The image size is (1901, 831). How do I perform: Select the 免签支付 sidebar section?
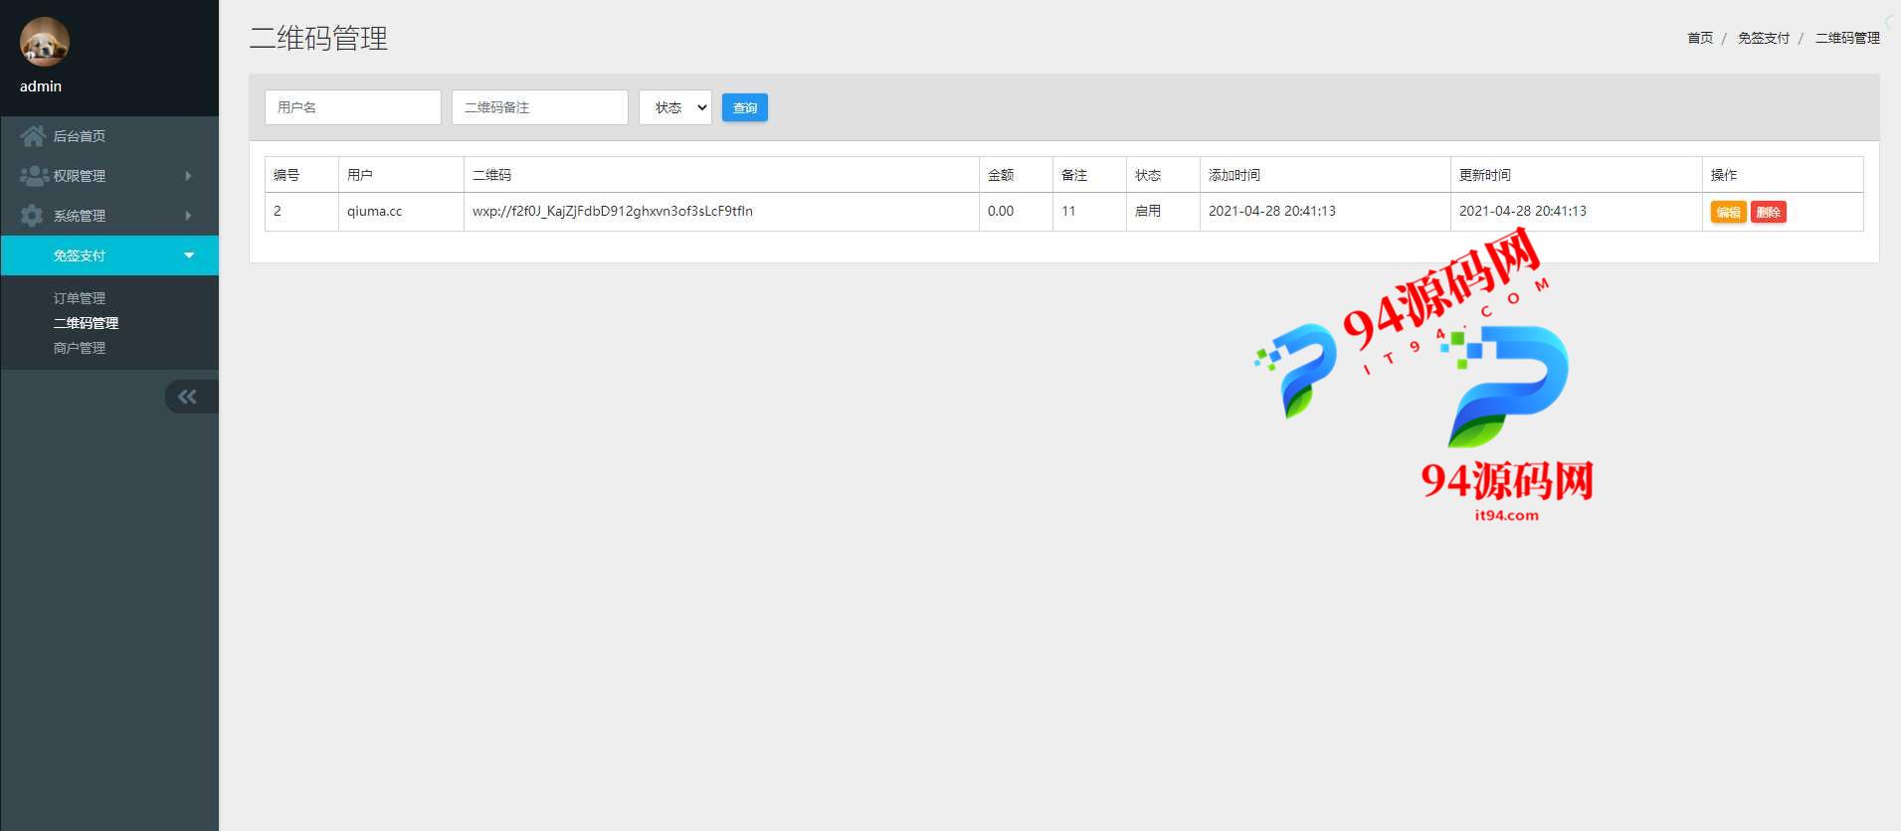point(109,255)
